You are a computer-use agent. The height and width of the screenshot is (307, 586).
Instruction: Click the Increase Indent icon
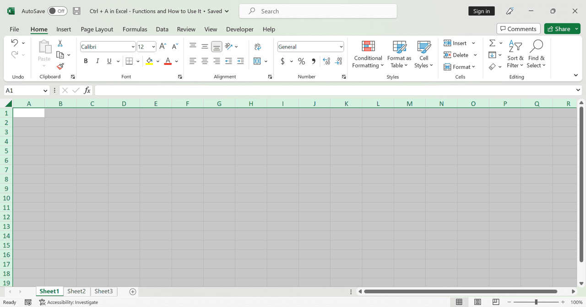point(240,61)
